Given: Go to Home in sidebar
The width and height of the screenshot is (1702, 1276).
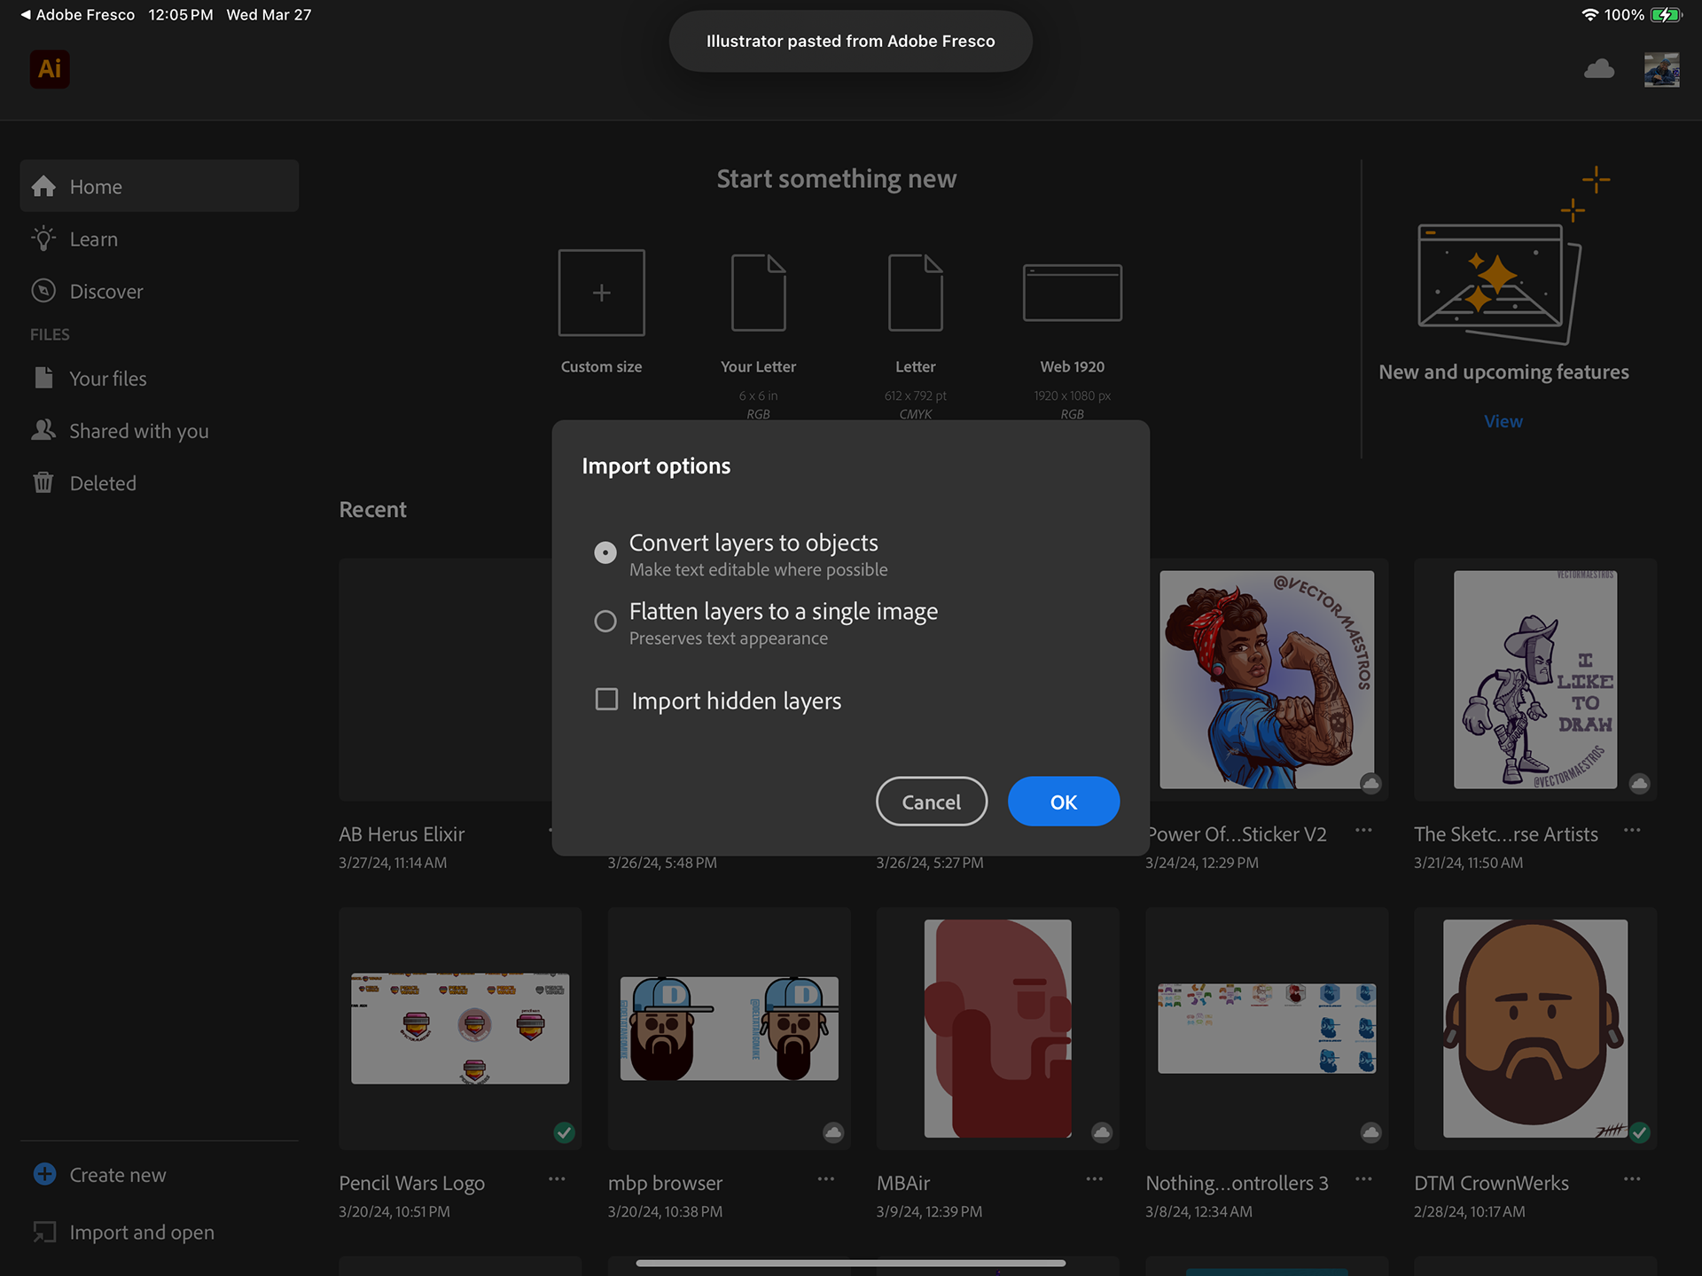Looking at the screenshot, I should (160, 186).
